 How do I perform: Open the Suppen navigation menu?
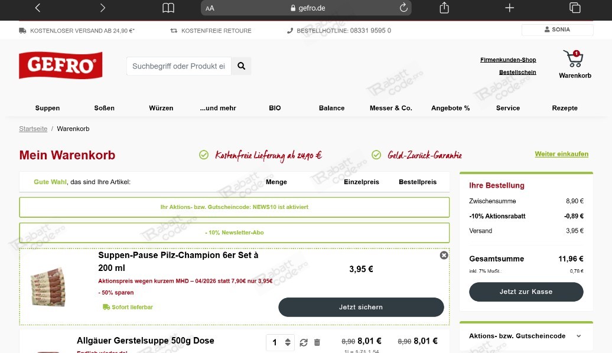tap(47, 108)
